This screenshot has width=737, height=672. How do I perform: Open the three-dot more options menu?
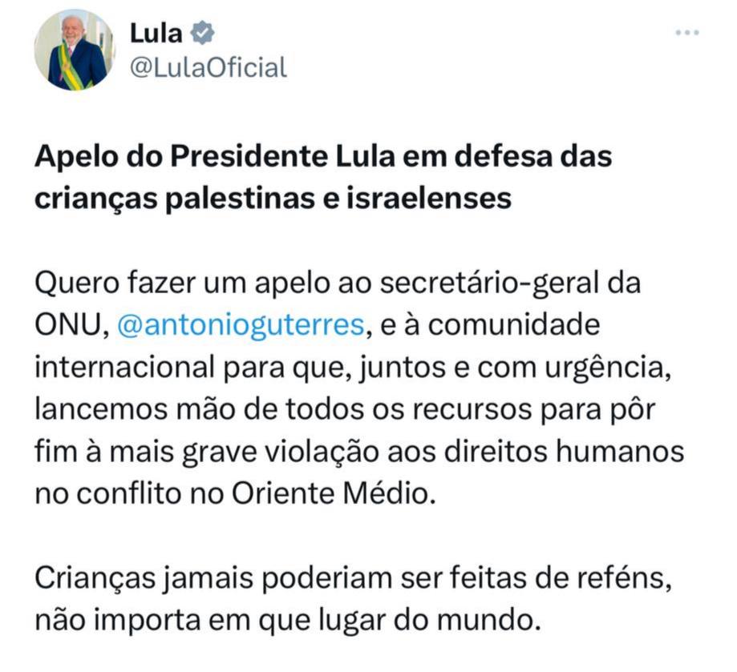[687, 34]
